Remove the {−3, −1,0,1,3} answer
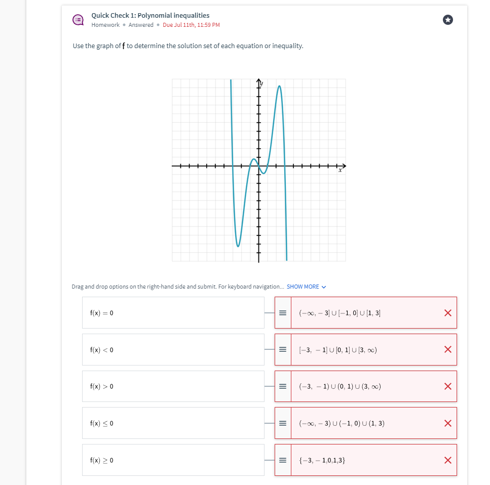The width and height of the screenshot is (490, 485). click(x=447, y=460)
